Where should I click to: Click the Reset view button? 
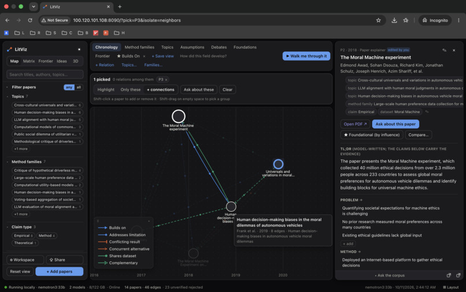20,272
